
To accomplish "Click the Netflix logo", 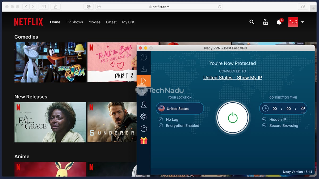I will tap(28, 22).
